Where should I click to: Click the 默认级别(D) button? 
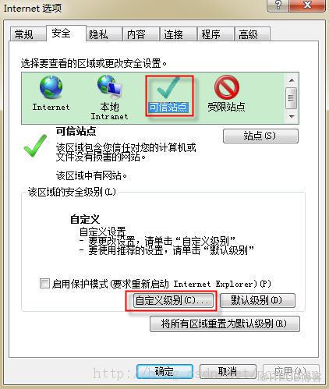(257, 300)
